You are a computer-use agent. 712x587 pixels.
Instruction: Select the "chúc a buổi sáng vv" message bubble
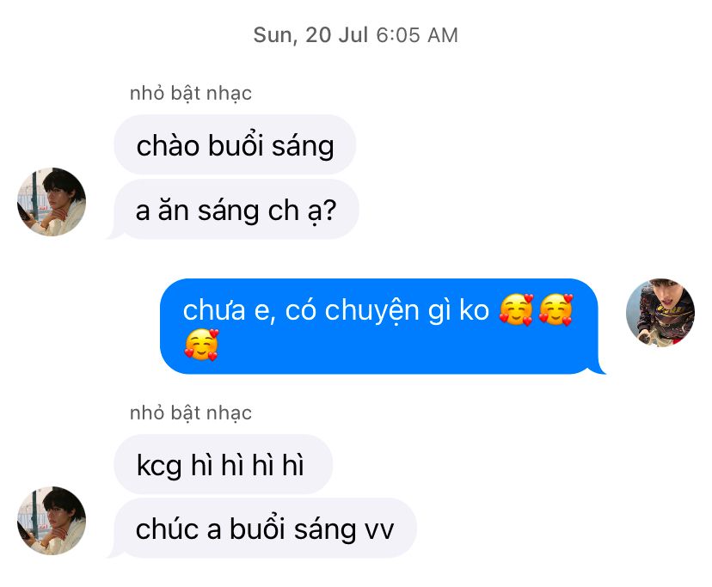pyautogui.click(x=265, y=529)
